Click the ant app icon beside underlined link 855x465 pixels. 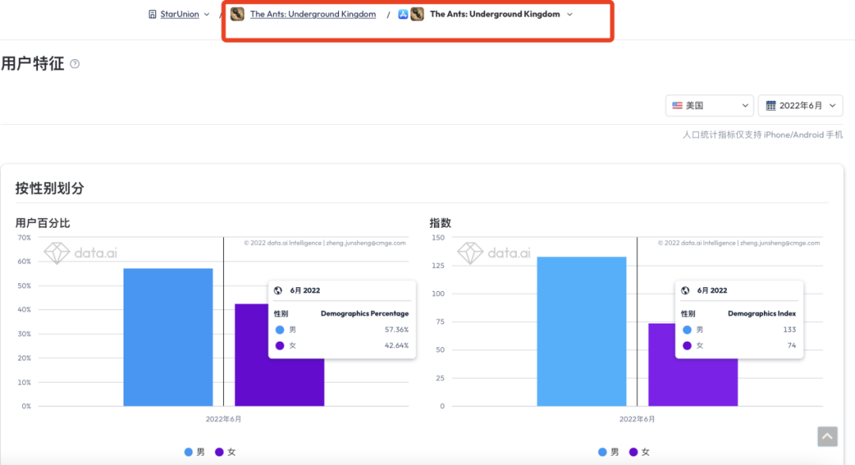237,13
